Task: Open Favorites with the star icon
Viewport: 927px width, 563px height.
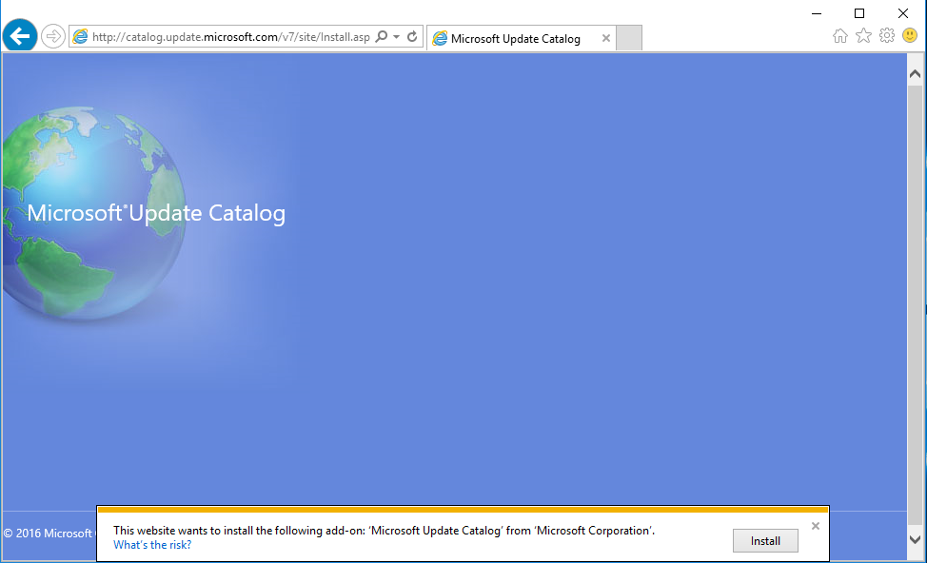Action: click(864, 36)
